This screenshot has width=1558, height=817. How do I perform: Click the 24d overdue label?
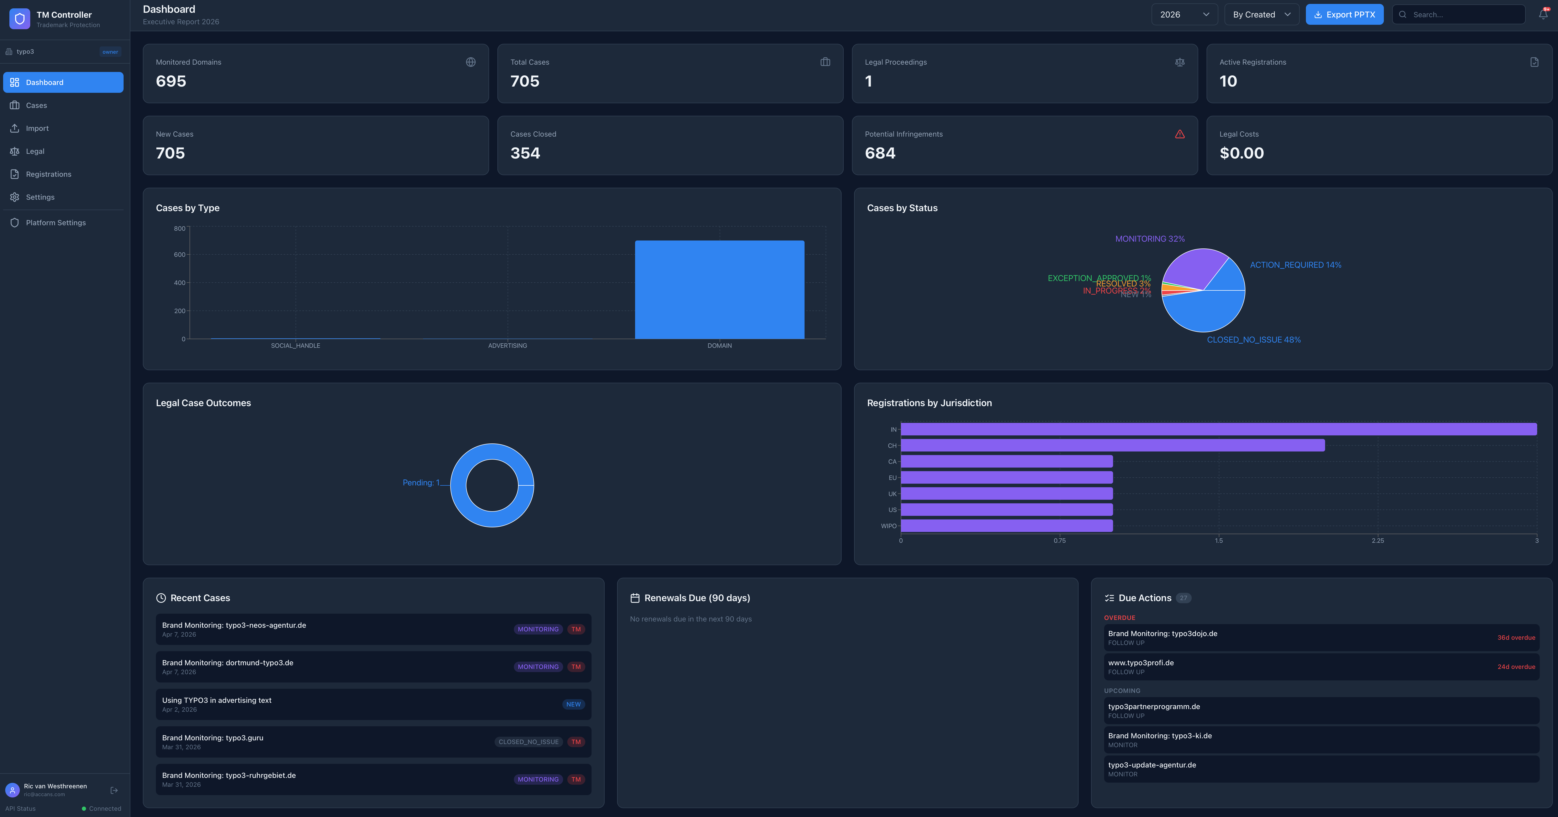click(1516, 667)
